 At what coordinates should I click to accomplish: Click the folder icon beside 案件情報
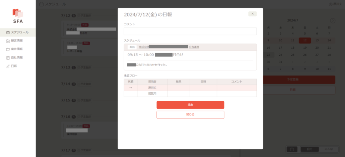click(8, 49)
